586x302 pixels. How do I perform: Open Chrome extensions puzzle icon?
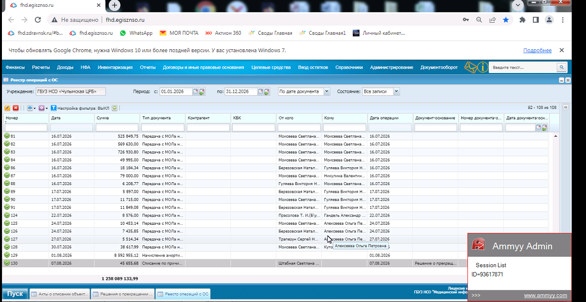(522, 20)
